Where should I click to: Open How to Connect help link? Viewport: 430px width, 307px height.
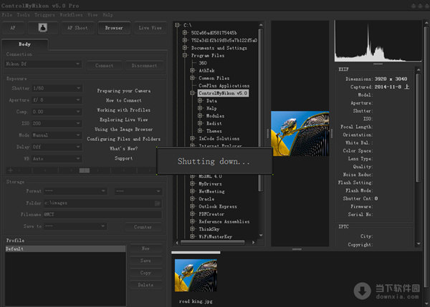pos(124,100)
